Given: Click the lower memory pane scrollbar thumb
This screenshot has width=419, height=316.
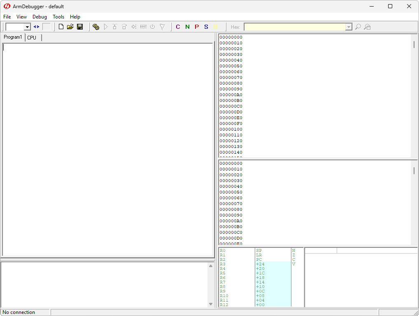Looking at the screenshot, I should pos(414,171).
